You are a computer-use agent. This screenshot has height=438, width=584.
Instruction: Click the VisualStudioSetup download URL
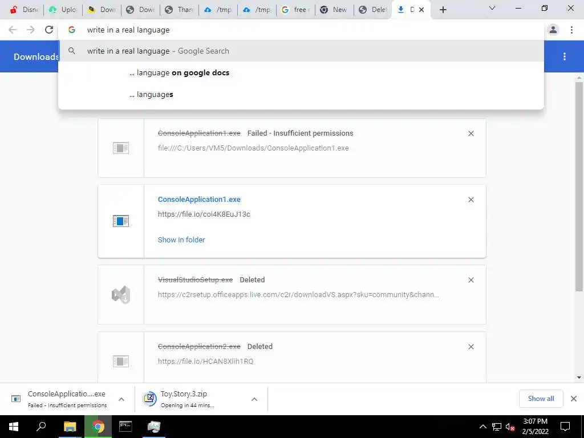(298, 295)
